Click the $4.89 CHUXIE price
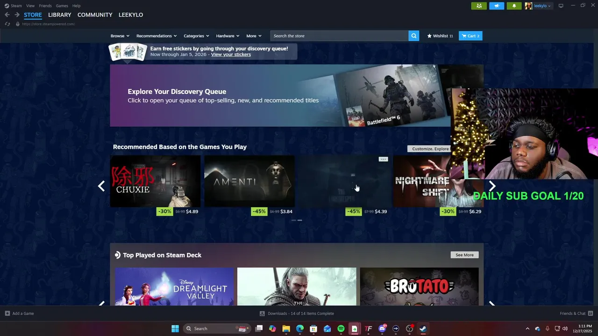Screen dimensions: 598x336 (x=192, y=211)
